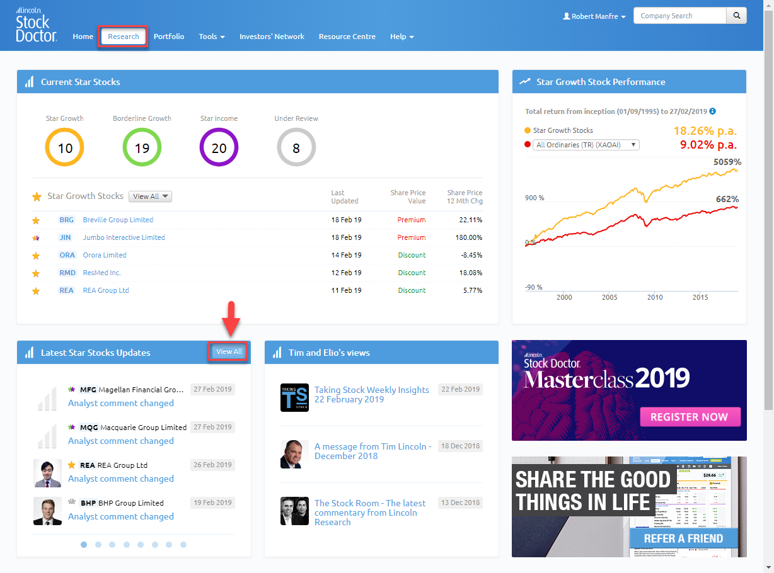Open the Investors' Network menu item
Viewport: 774px width, 573px height.
(x=272, y=37)
